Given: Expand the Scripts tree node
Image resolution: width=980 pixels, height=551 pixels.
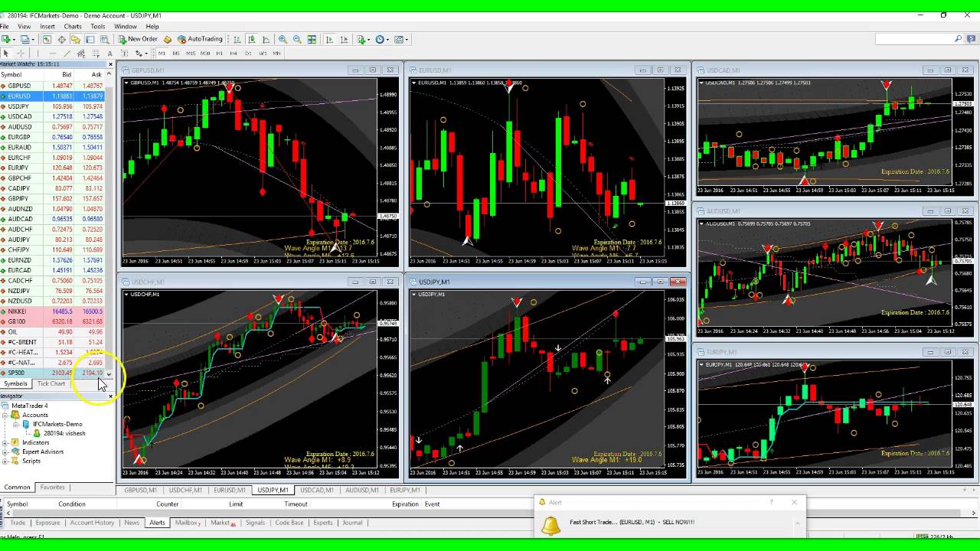Looking at the screenshot, I should (5, 461).
